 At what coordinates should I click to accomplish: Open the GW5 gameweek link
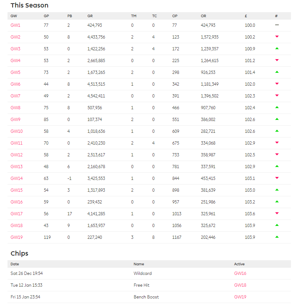coord(15,72)
